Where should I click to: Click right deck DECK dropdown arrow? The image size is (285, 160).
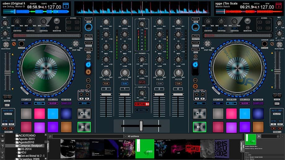[195, 56]
